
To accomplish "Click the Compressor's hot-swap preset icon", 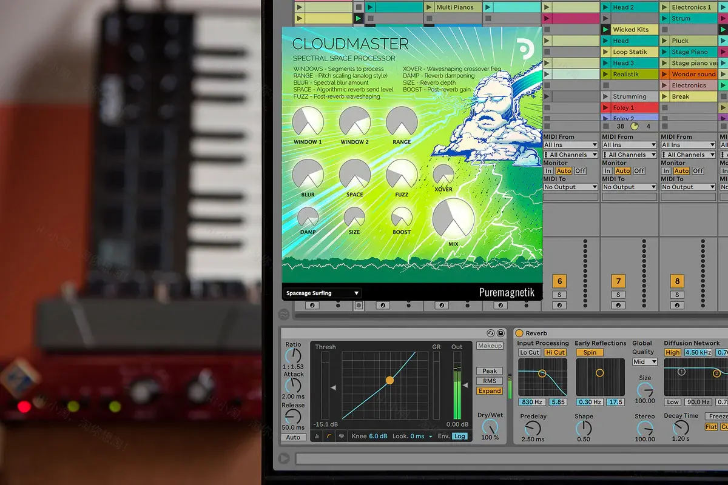I will (490, 333).
